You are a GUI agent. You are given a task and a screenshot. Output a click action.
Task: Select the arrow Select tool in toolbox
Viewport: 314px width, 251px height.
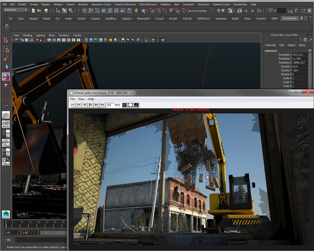point(6,40)
